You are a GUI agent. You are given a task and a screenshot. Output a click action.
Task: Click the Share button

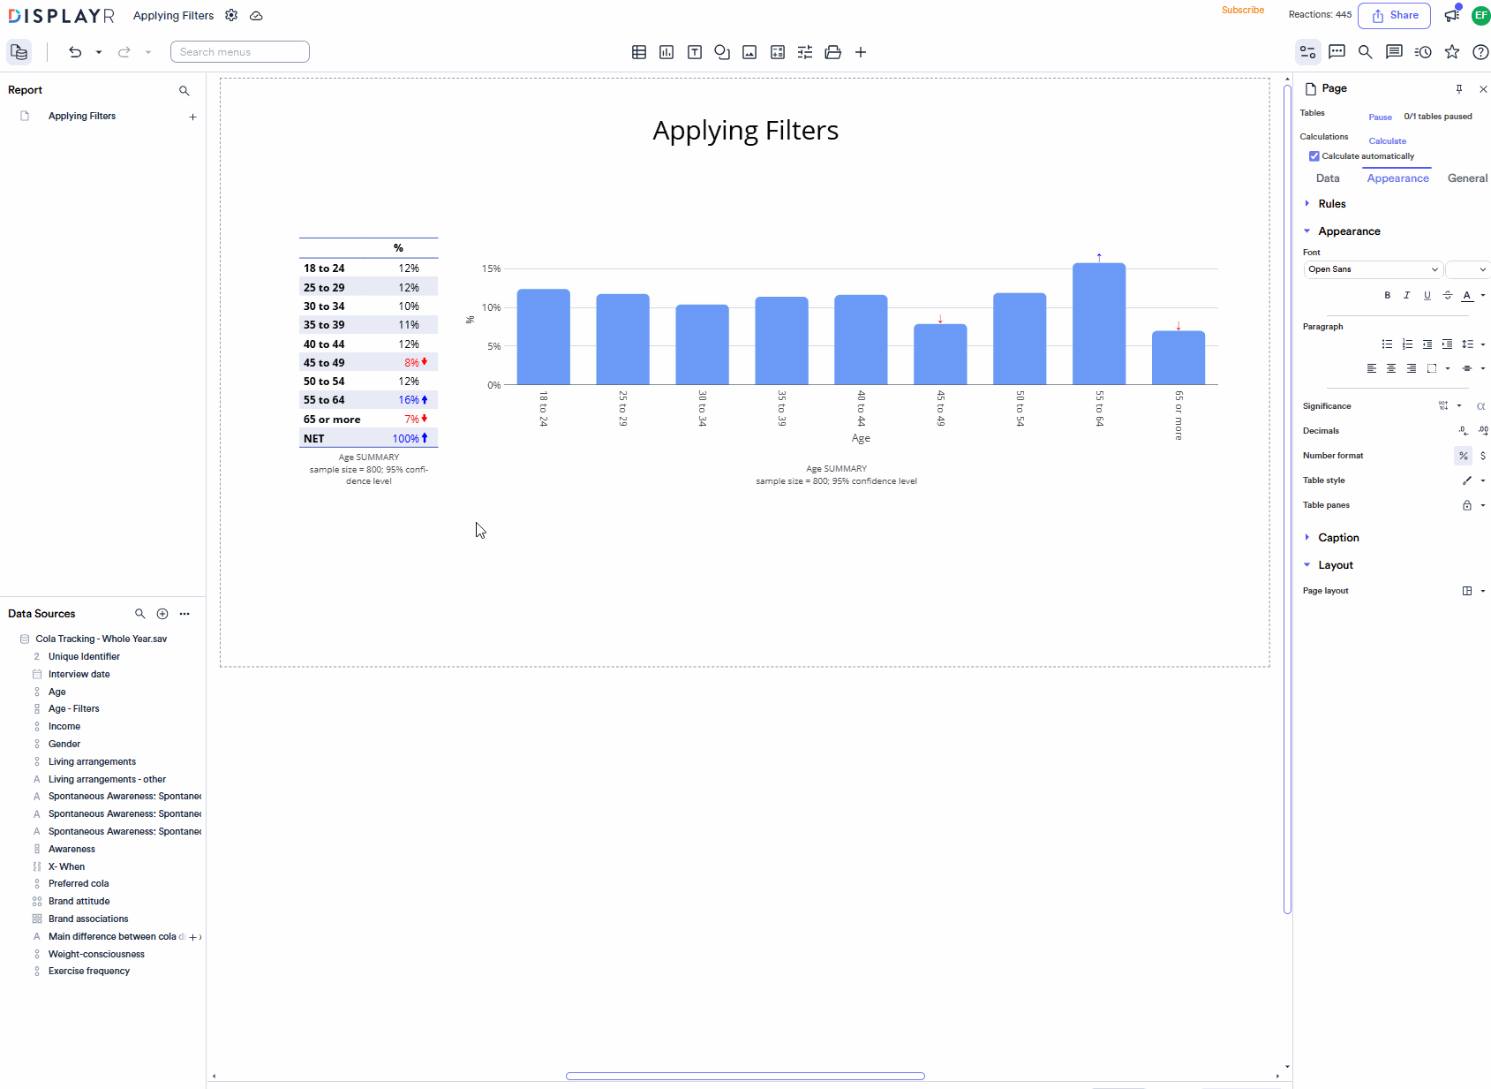click(1395, 15)
